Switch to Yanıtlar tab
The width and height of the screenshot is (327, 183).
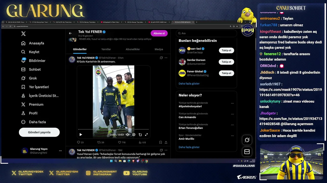[x=106, y=49]
